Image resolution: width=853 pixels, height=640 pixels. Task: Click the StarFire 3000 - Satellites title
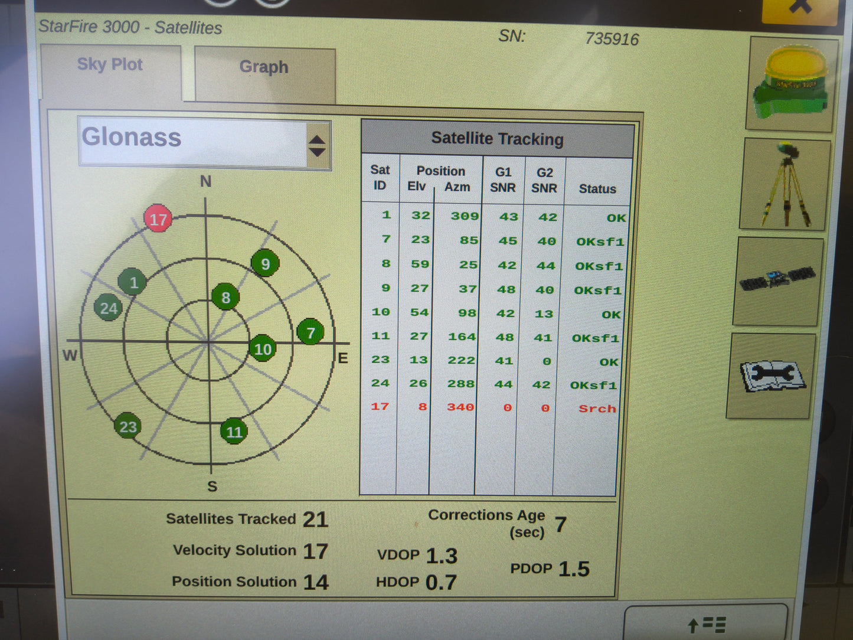[x=130, y=27]
